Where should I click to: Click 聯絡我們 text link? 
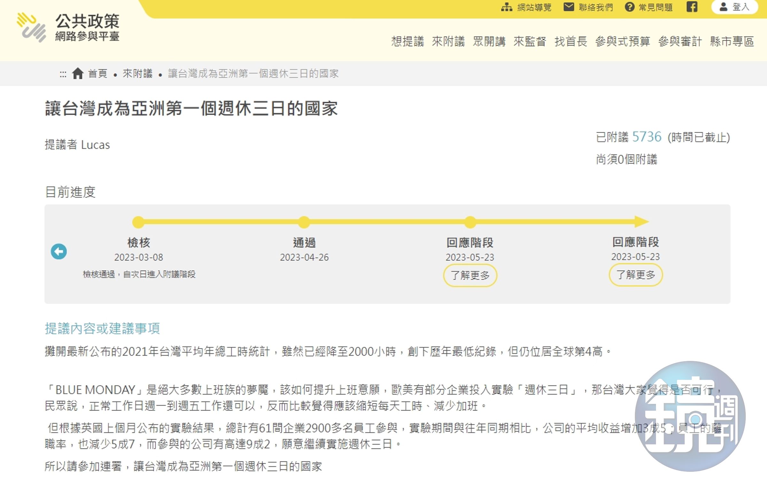(596, 7)
